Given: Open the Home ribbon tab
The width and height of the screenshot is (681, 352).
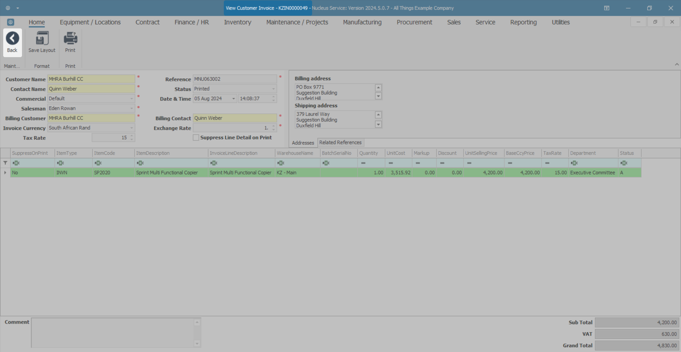Looking at the screenshot, I should pos(37,22).
